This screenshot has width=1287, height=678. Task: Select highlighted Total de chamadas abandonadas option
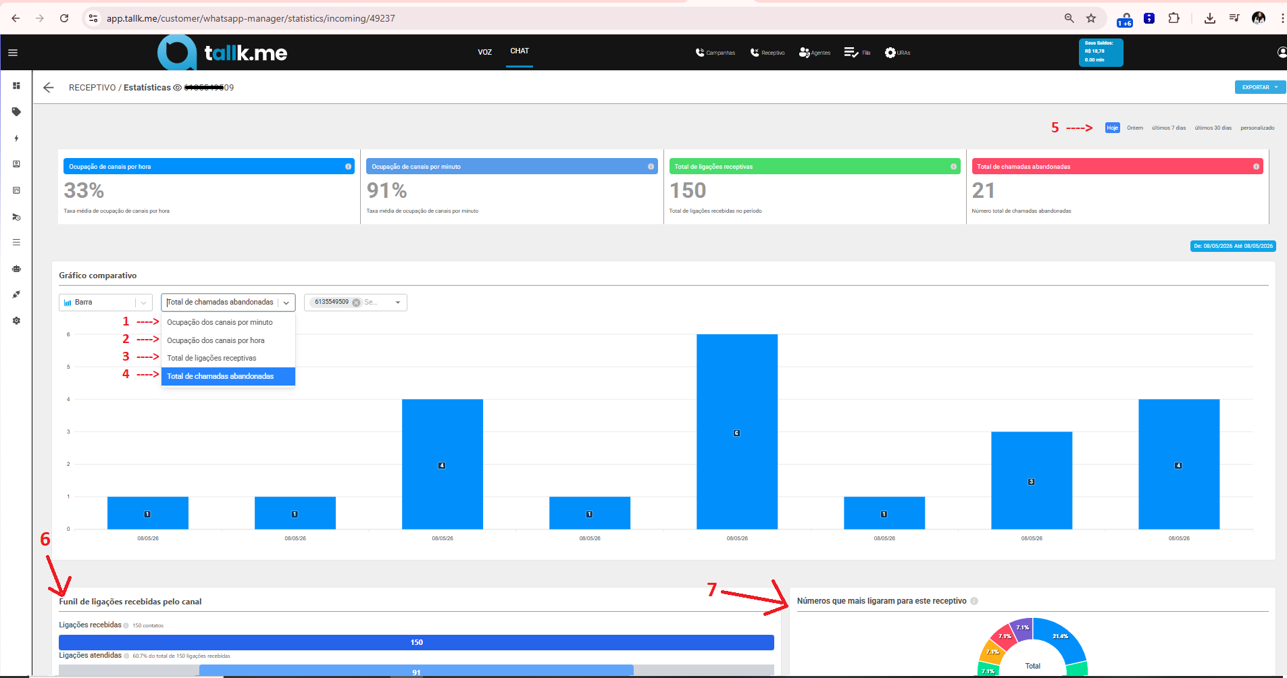coord(228,376)
